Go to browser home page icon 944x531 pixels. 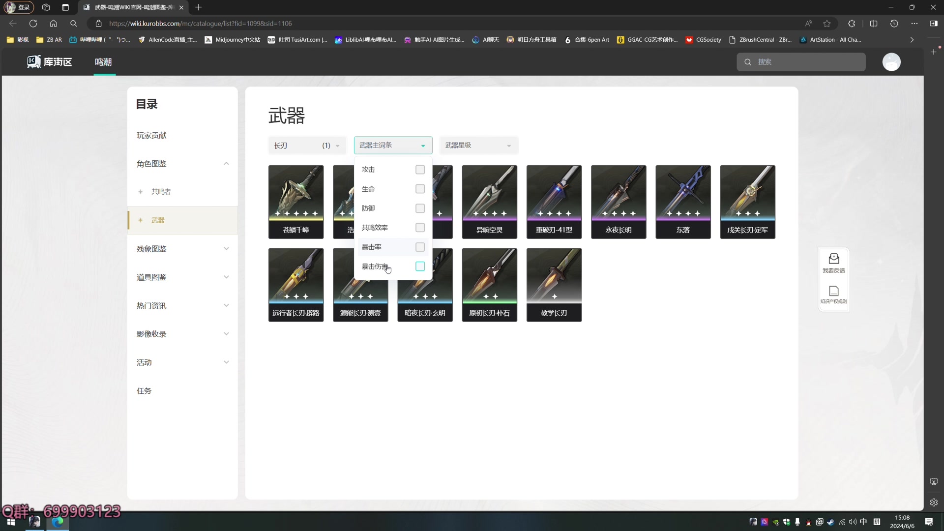tap(54, 23)
